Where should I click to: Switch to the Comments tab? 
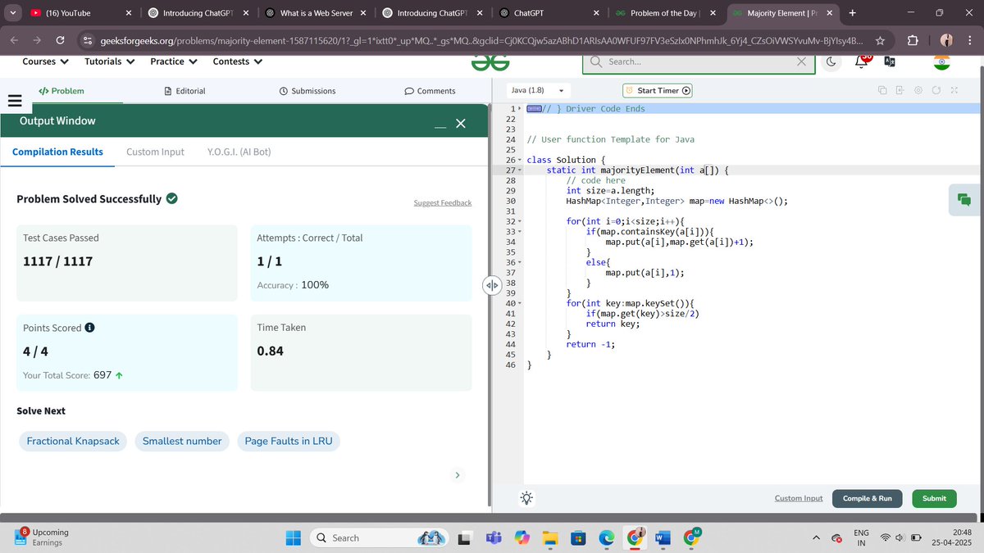tap(430, 91)
